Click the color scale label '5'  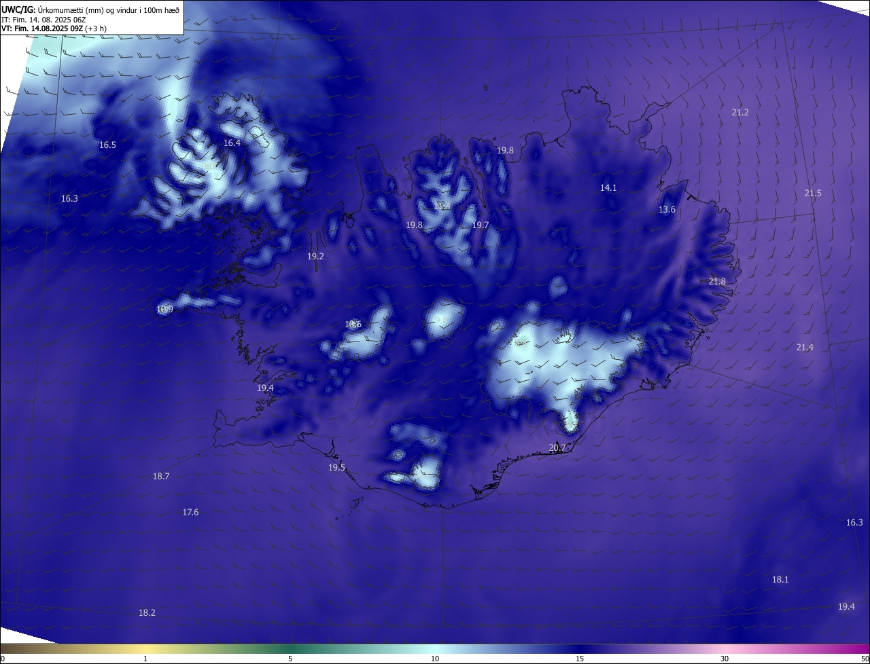[290, 659]
